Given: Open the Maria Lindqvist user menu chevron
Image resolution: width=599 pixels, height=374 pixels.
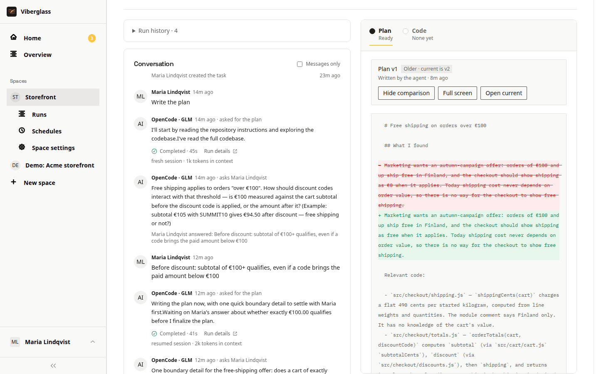Looking at the screenshot, I should point(93,342).
